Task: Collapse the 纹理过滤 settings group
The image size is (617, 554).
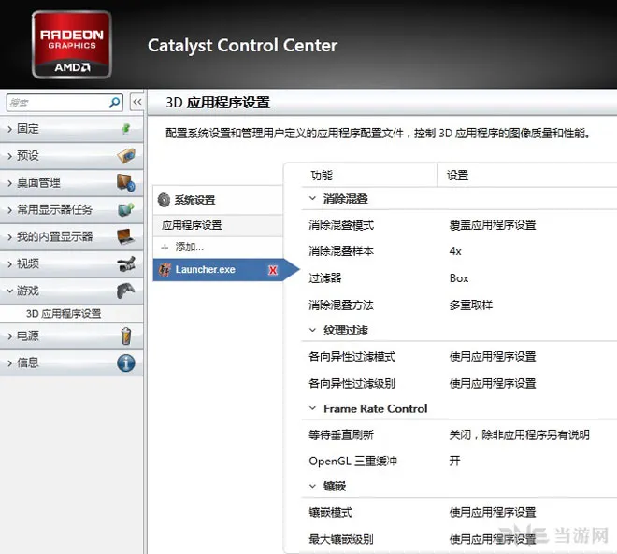Action: point(312,330)
